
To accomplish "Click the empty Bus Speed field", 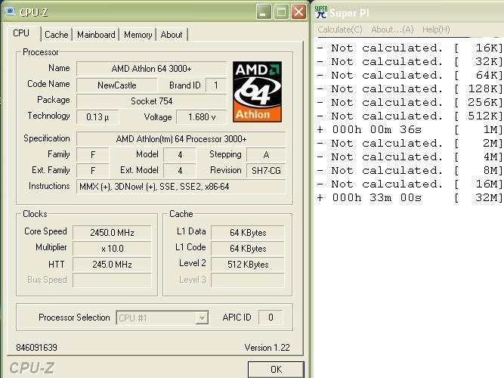I will [112, 280].
